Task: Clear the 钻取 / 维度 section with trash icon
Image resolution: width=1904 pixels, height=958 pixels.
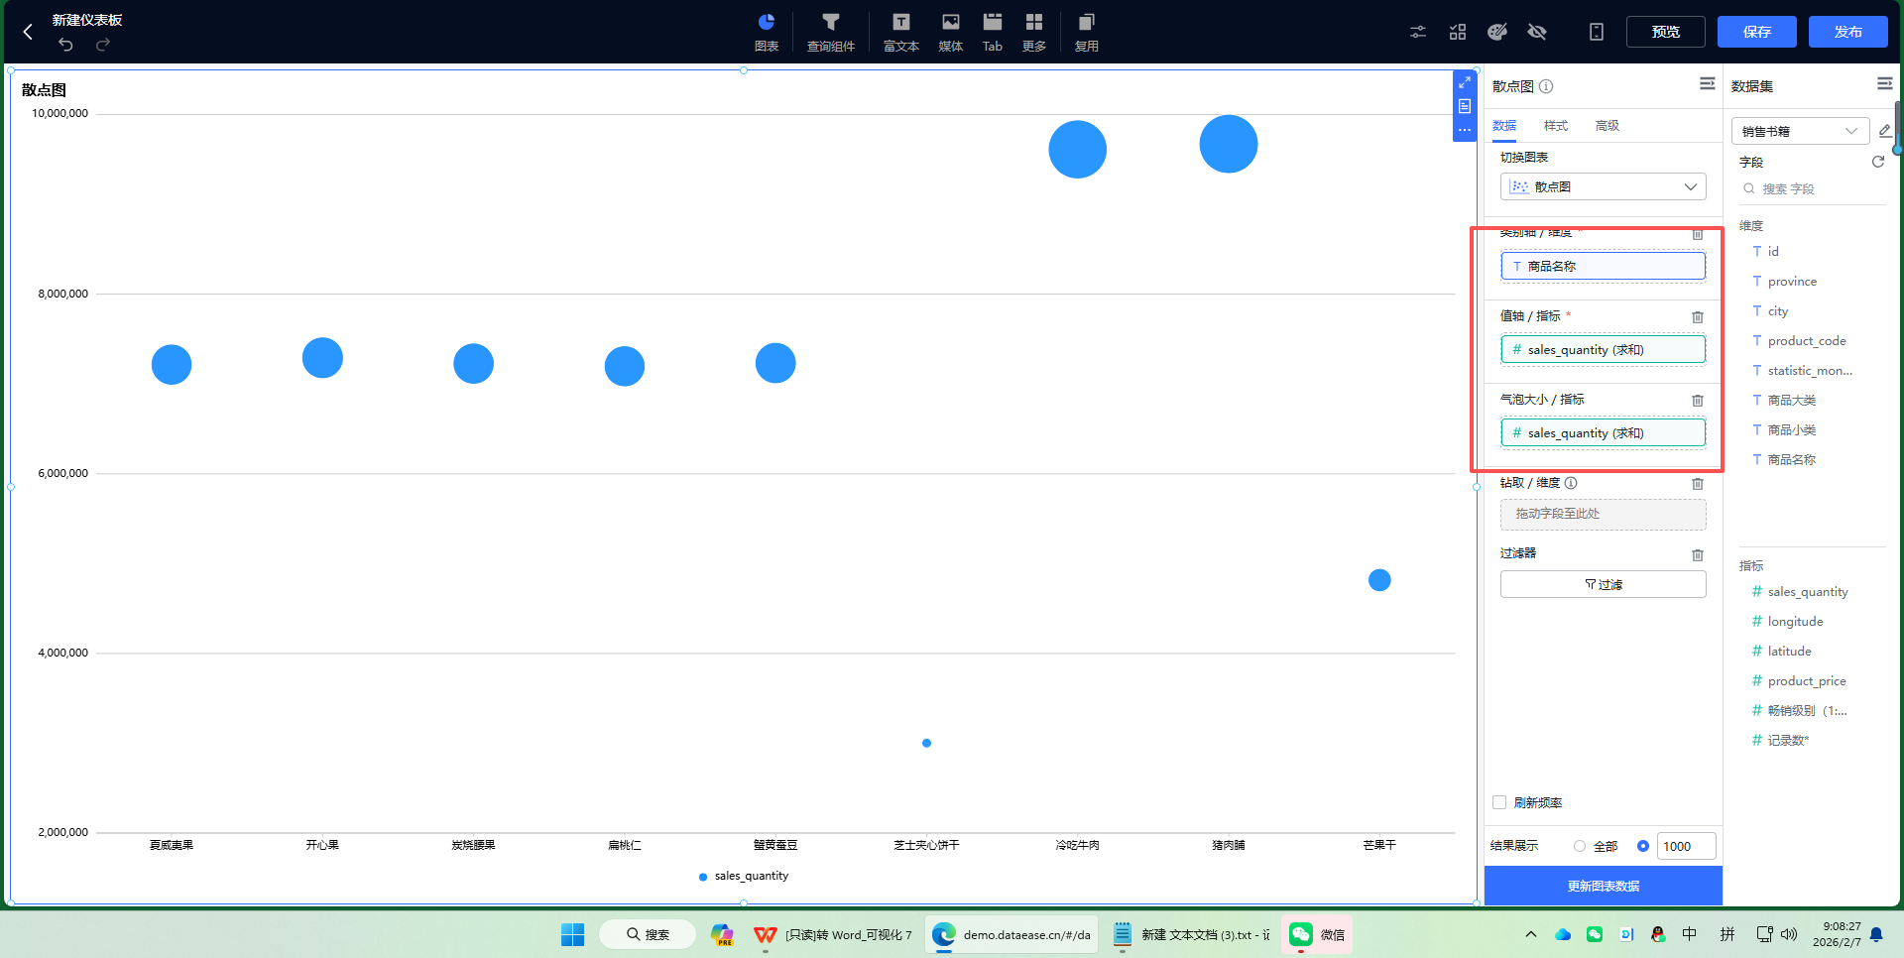Action: tap(1698, 484)
